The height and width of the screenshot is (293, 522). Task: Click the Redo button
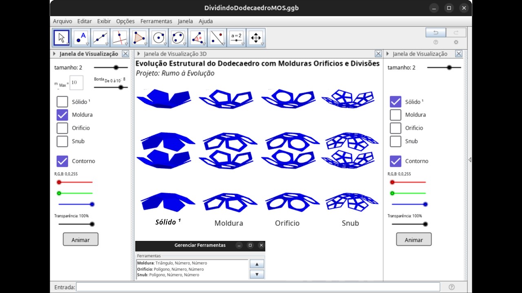coord(456,33)
